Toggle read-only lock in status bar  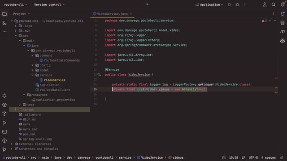(282, 157)
